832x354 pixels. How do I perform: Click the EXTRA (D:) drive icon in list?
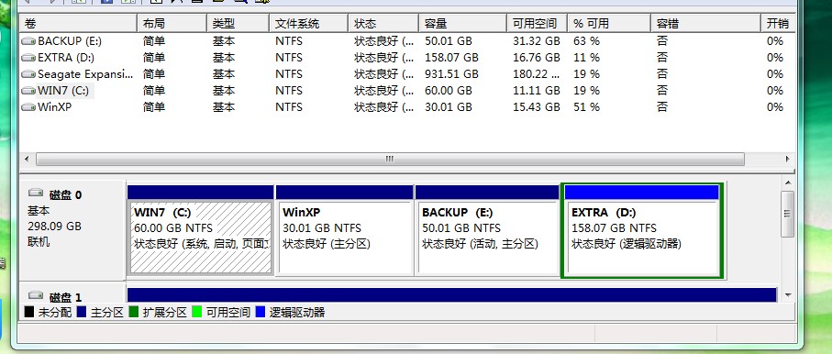coord(28,58)
